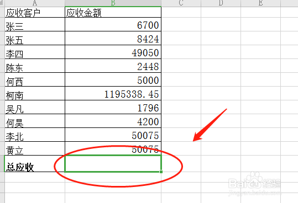Select column E header

click(x=260, y=3)
